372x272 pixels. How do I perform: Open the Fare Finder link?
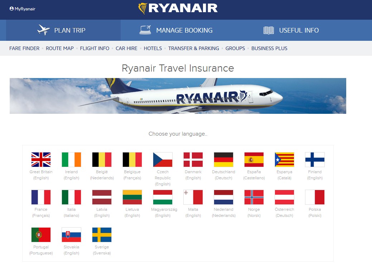coord(24,48)
